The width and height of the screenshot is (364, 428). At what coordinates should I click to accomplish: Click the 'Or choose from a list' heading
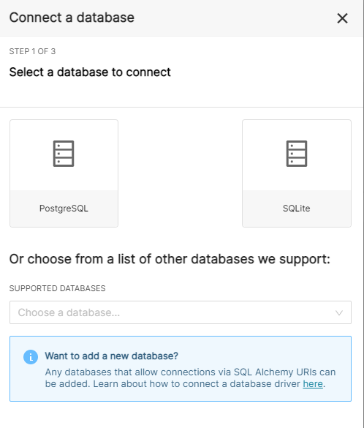[x=170, y=259]
